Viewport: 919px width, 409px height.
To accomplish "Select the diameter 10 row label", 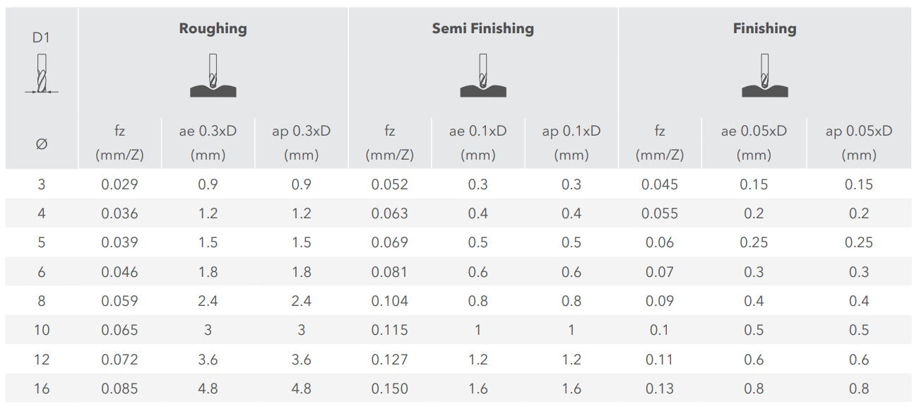I will (x=42, y=330).
